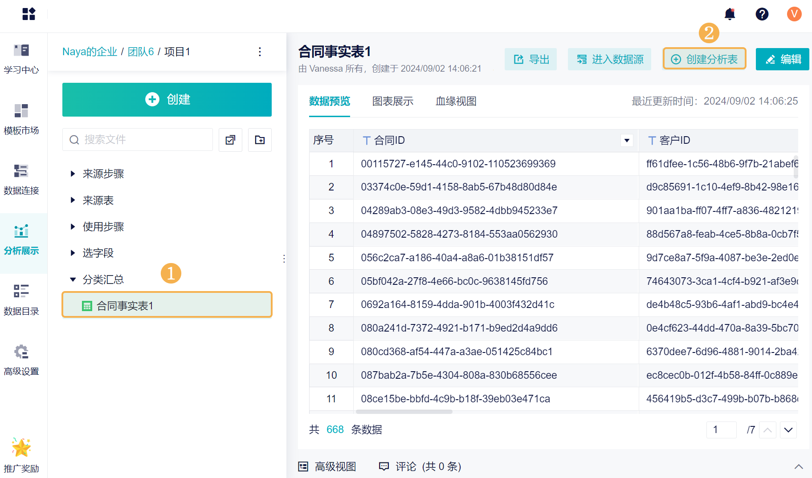Open 高级设置 in the sidebar
The image size is (812, 478).
click(21, 360)
